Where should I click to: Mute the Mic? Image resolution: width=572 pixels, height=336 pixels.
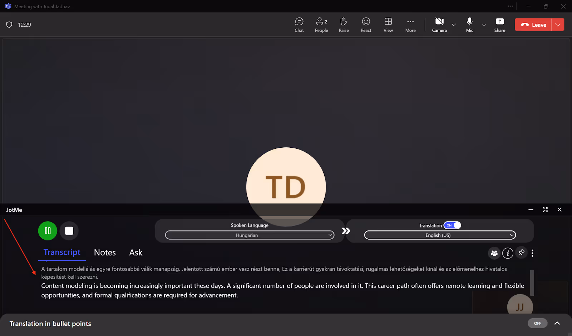(x=470, y=25)
